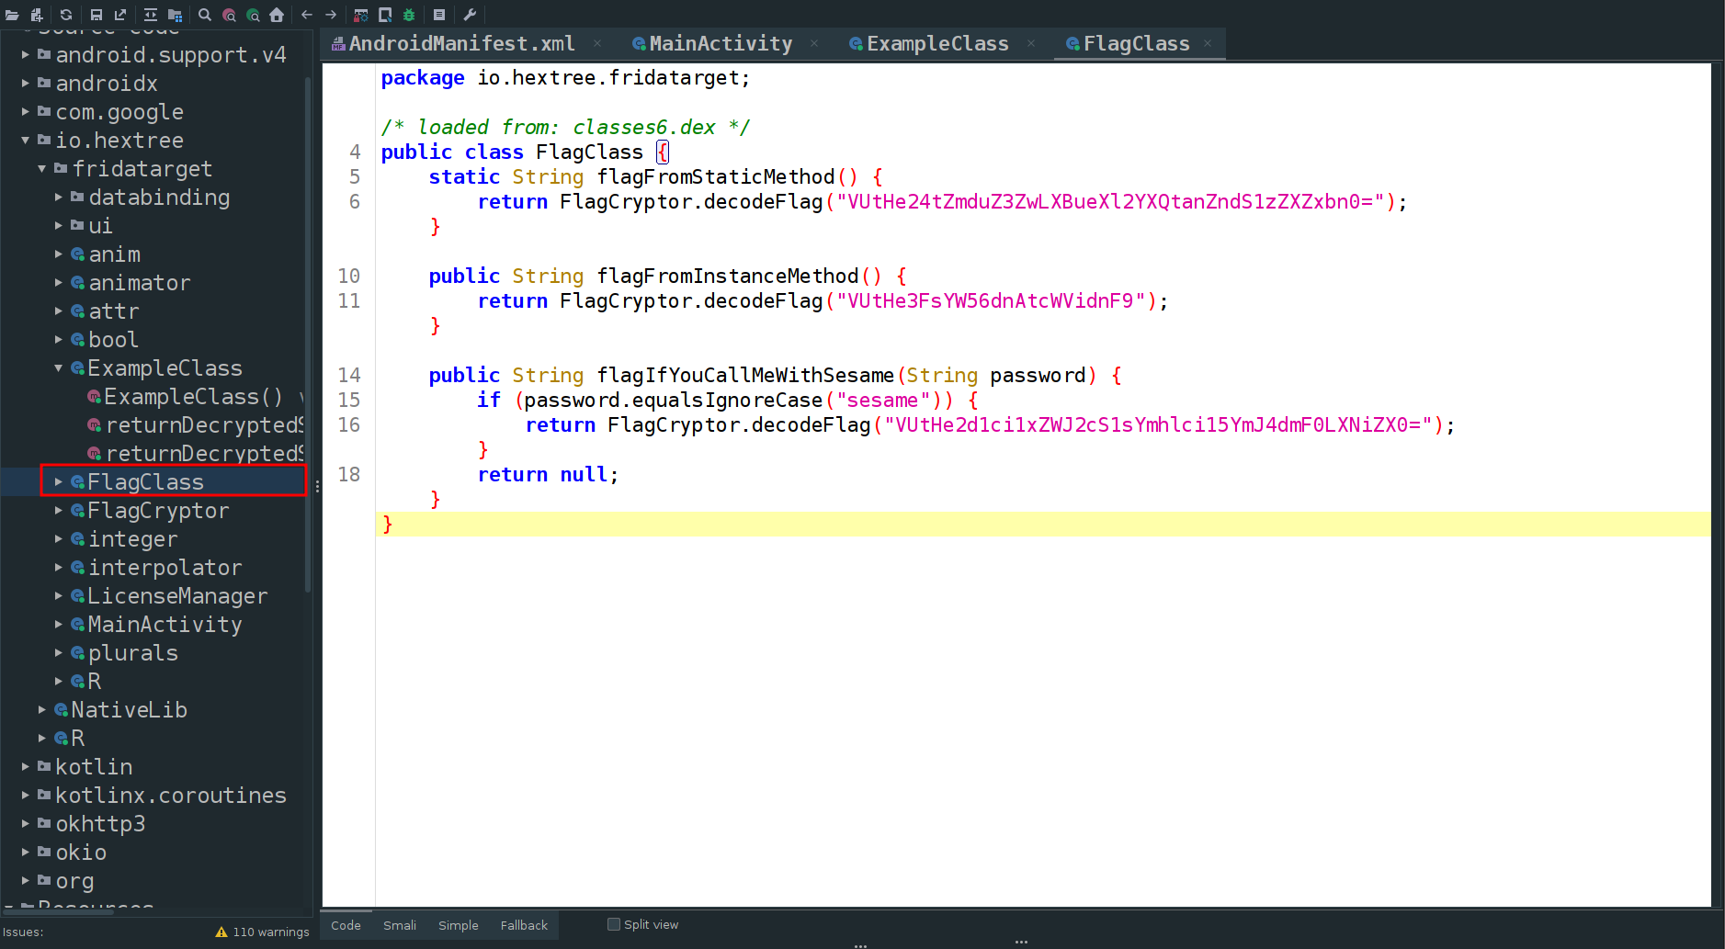Toggle Flatten packages icon
The height and width of the screenshot is (949, 1725).
coord(175,15)
